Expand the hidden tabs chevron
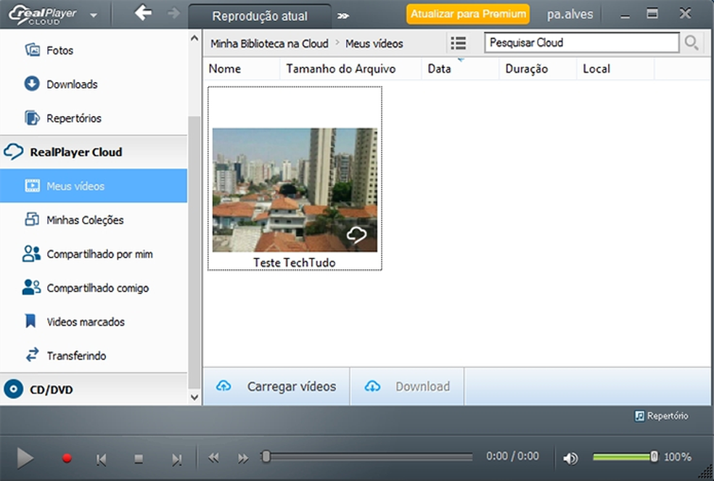 coord(343,15)
